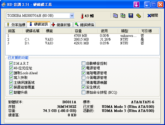Toggle the 進階電源管理 checkbox
Screen dimensions: 165x125
[x=83, y=73]
